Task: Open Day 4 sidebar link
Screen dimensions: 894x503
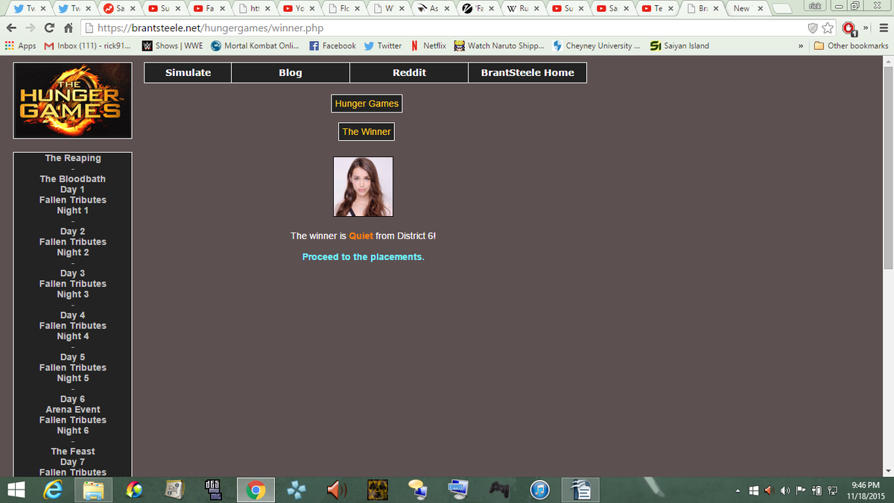Action: tap(73, 315)
